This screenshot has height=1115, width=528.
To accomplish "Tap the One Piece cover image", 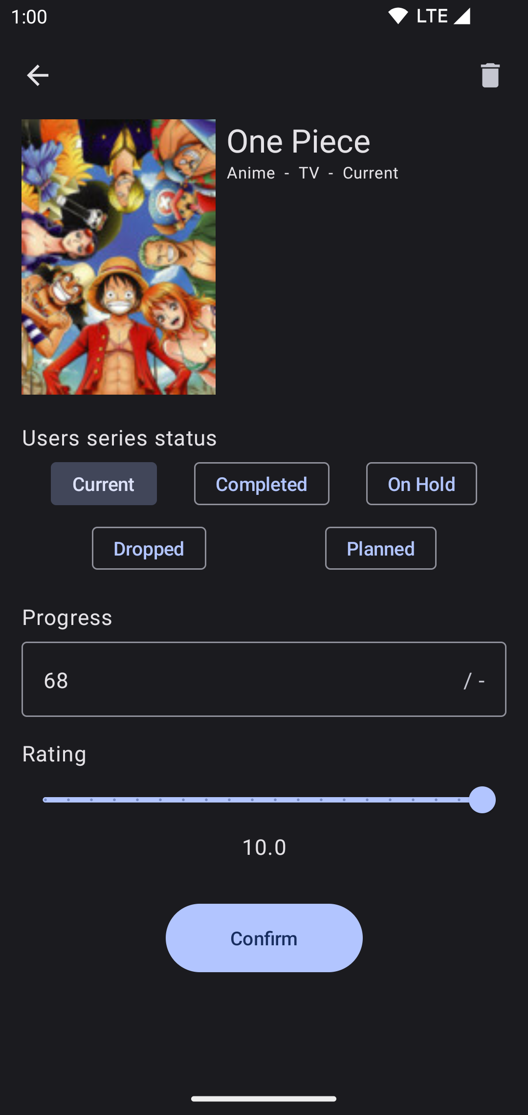I will pyautogui.click(x=118, y=257).
